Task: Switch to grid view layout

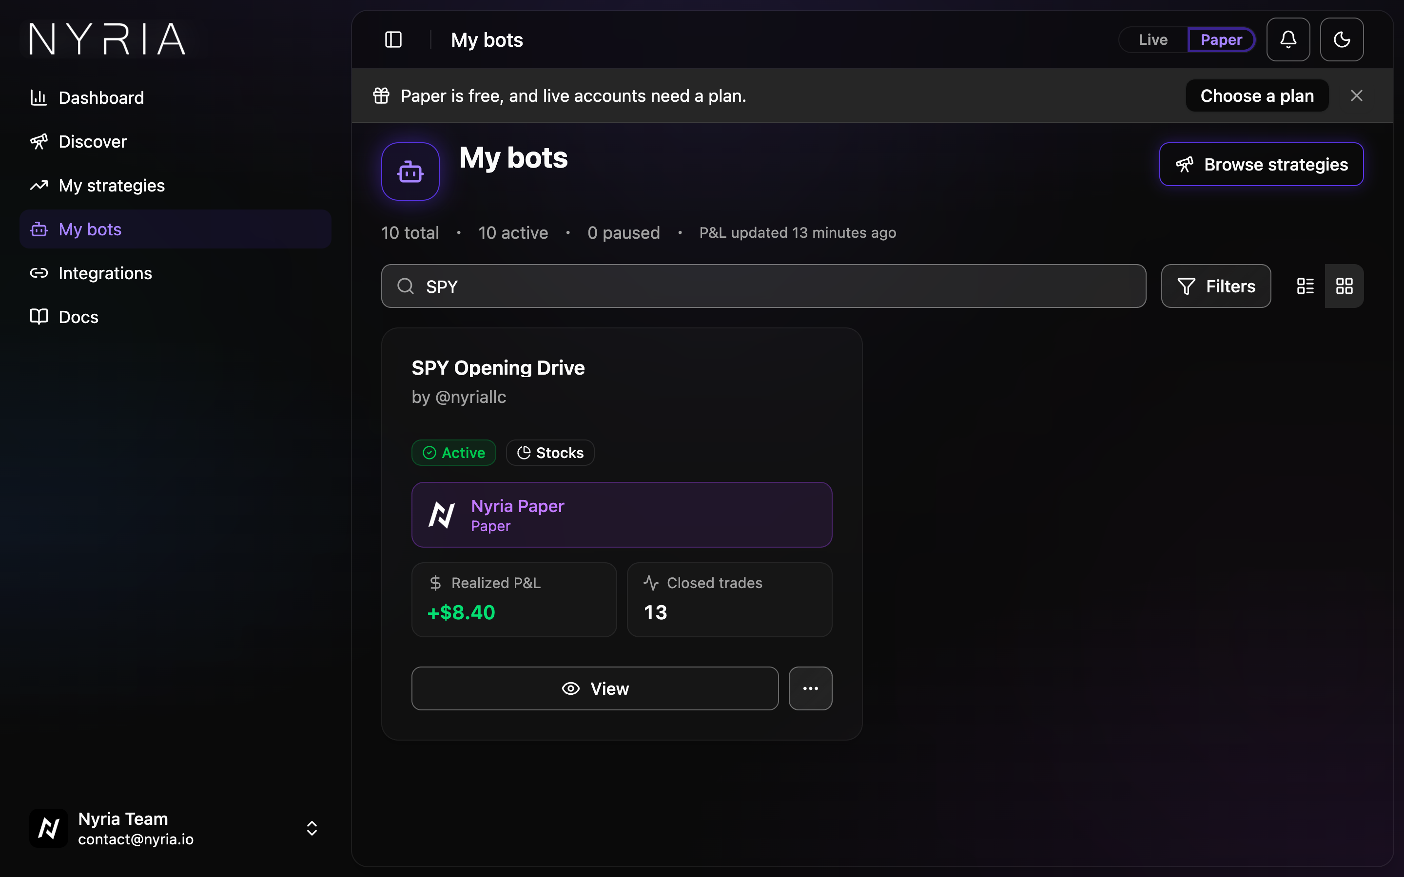Action: (1344, 286)
